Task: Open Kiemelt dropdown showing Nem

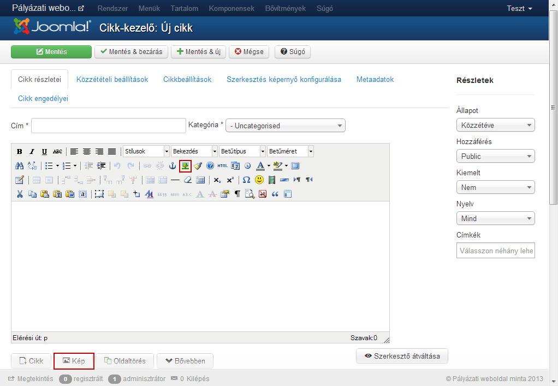Action: pos(495,187)
